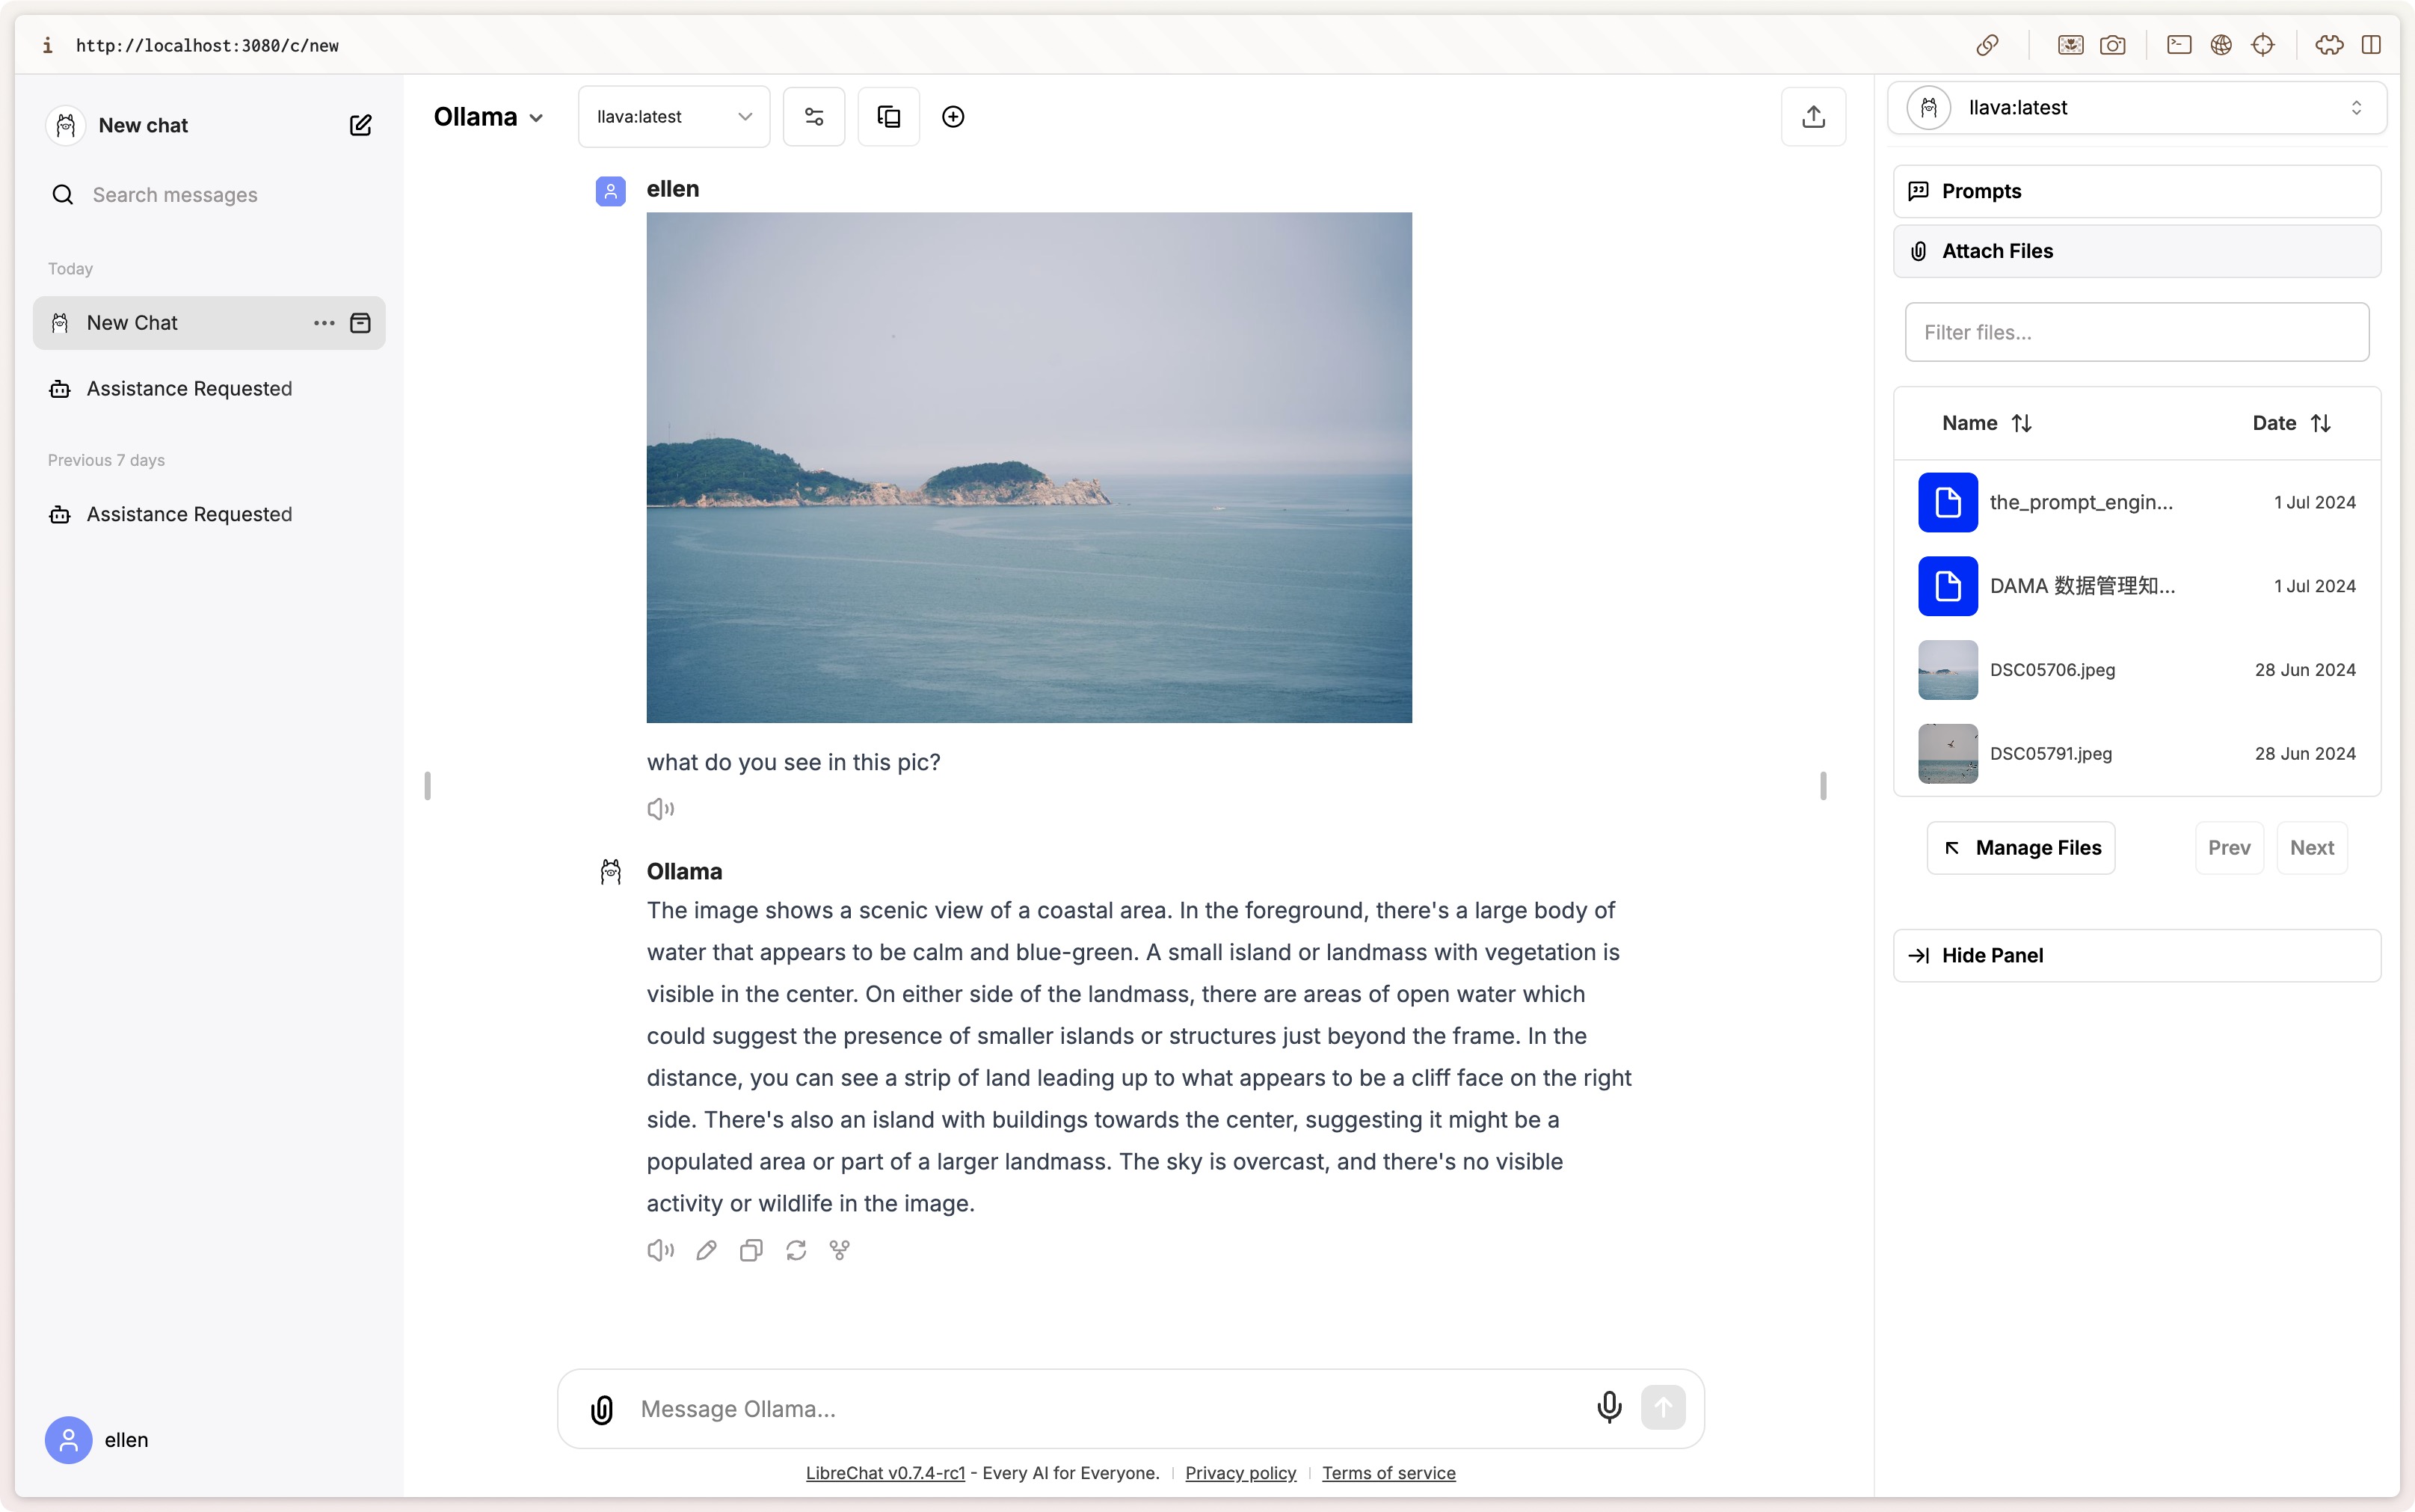Screen dimensions: 2415x1512
Task: Regenerate the Ollama response
Action: [796, 1250]
